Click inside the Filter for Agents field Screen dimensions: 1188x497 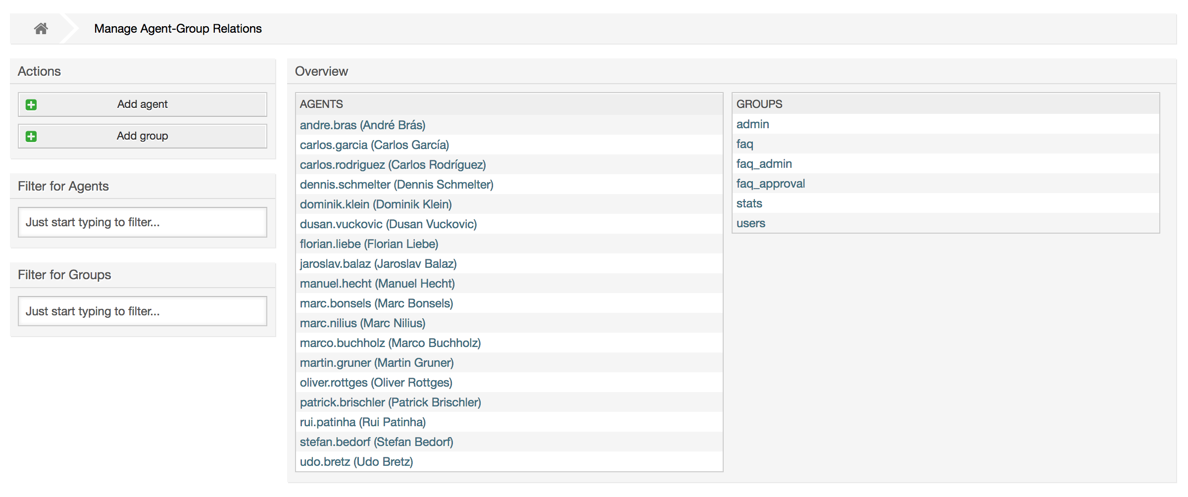[x=142, y=222]
